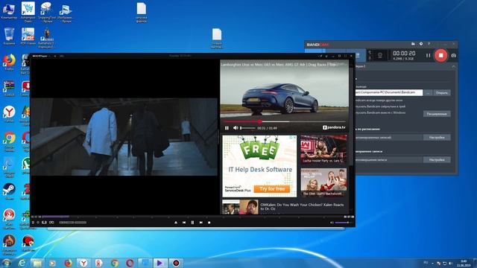Take a screenshot with Bandicam's camera icon
The height and width of the screenshot is (268, 477).
click(x=454, y=55)
